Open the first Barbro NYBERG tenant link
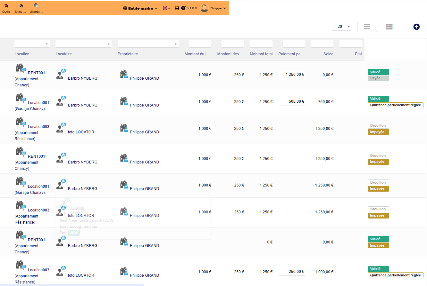Screen dimensions: 427x286 coord(82,78)
